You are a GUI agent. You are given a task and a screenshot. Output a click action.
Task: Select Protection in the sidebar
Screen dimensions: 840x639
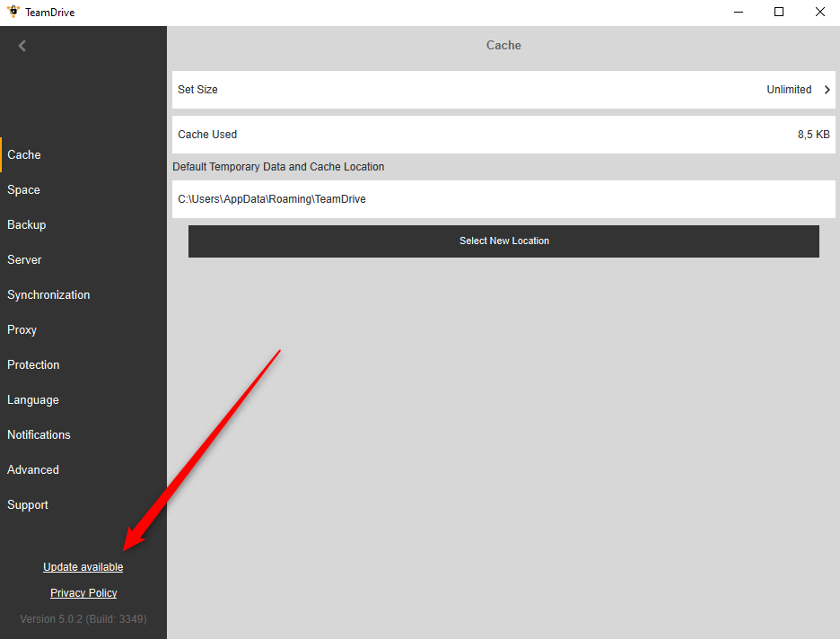click(x=83, y=364)
